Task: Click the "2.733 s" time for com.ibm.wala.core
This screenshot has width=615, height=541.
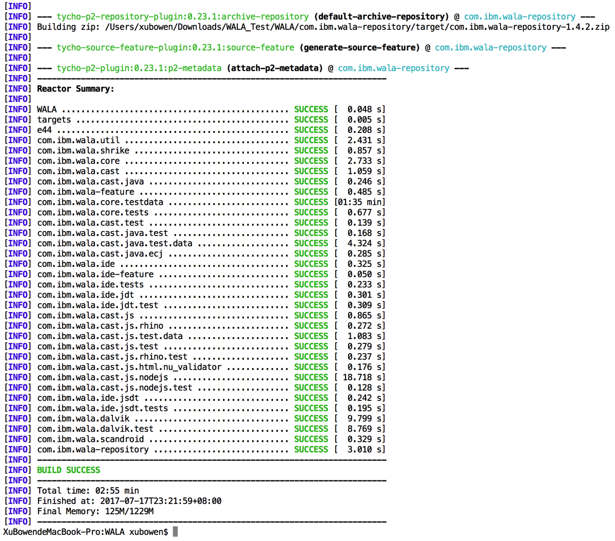Action: pos(364,161)
